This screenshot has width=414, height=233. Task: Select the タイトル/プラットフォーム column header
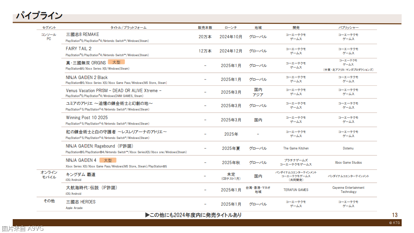[128, 27]
